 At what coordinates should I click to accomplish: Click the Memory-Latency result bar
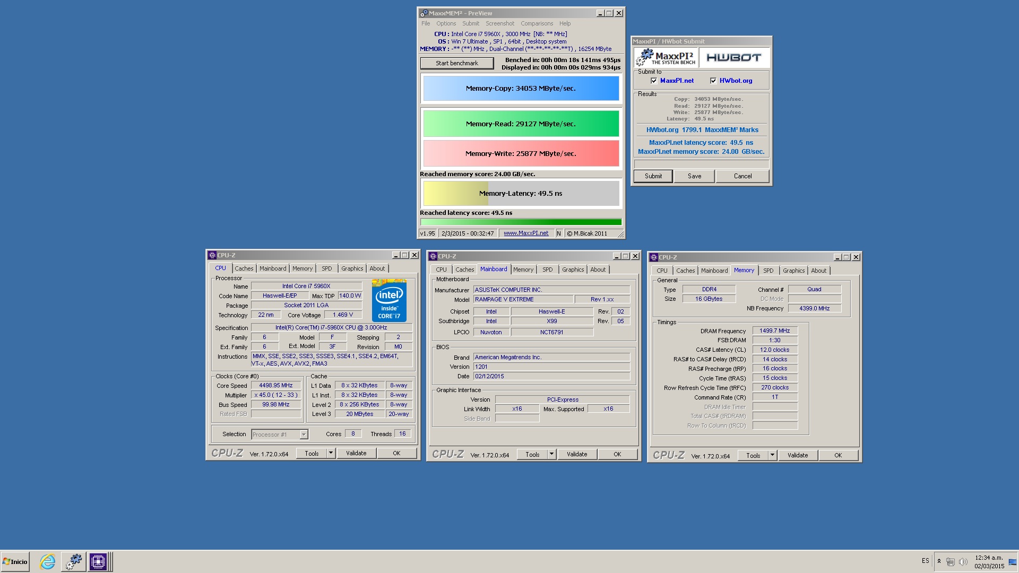521,193
